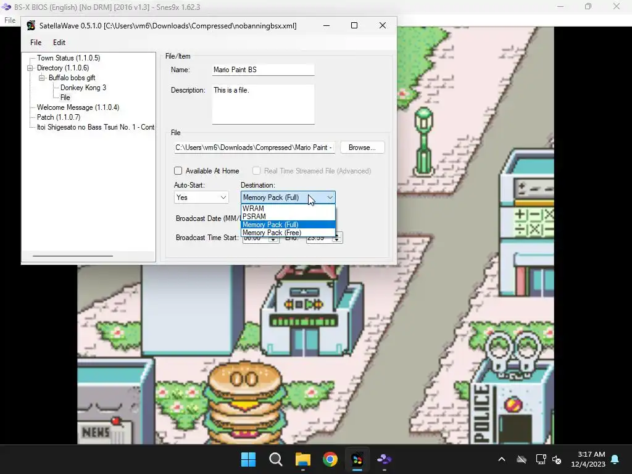This screenshot has height=474, width=632.
Task: Choose WRAM from the Destination list
Action: [x=288, y=209]
